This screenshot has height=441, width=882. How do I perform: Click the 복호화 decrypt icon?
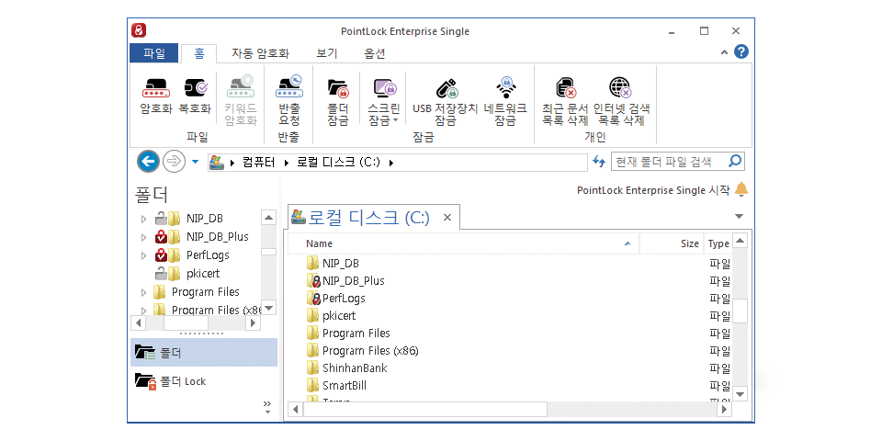(x=196, y=88)
